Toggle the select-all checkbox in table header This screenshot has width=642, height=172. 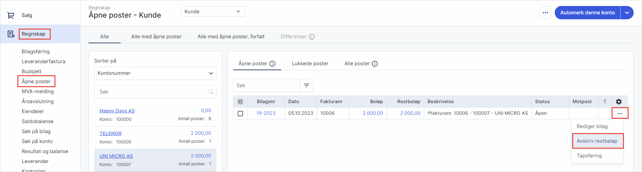coord(240,101)
